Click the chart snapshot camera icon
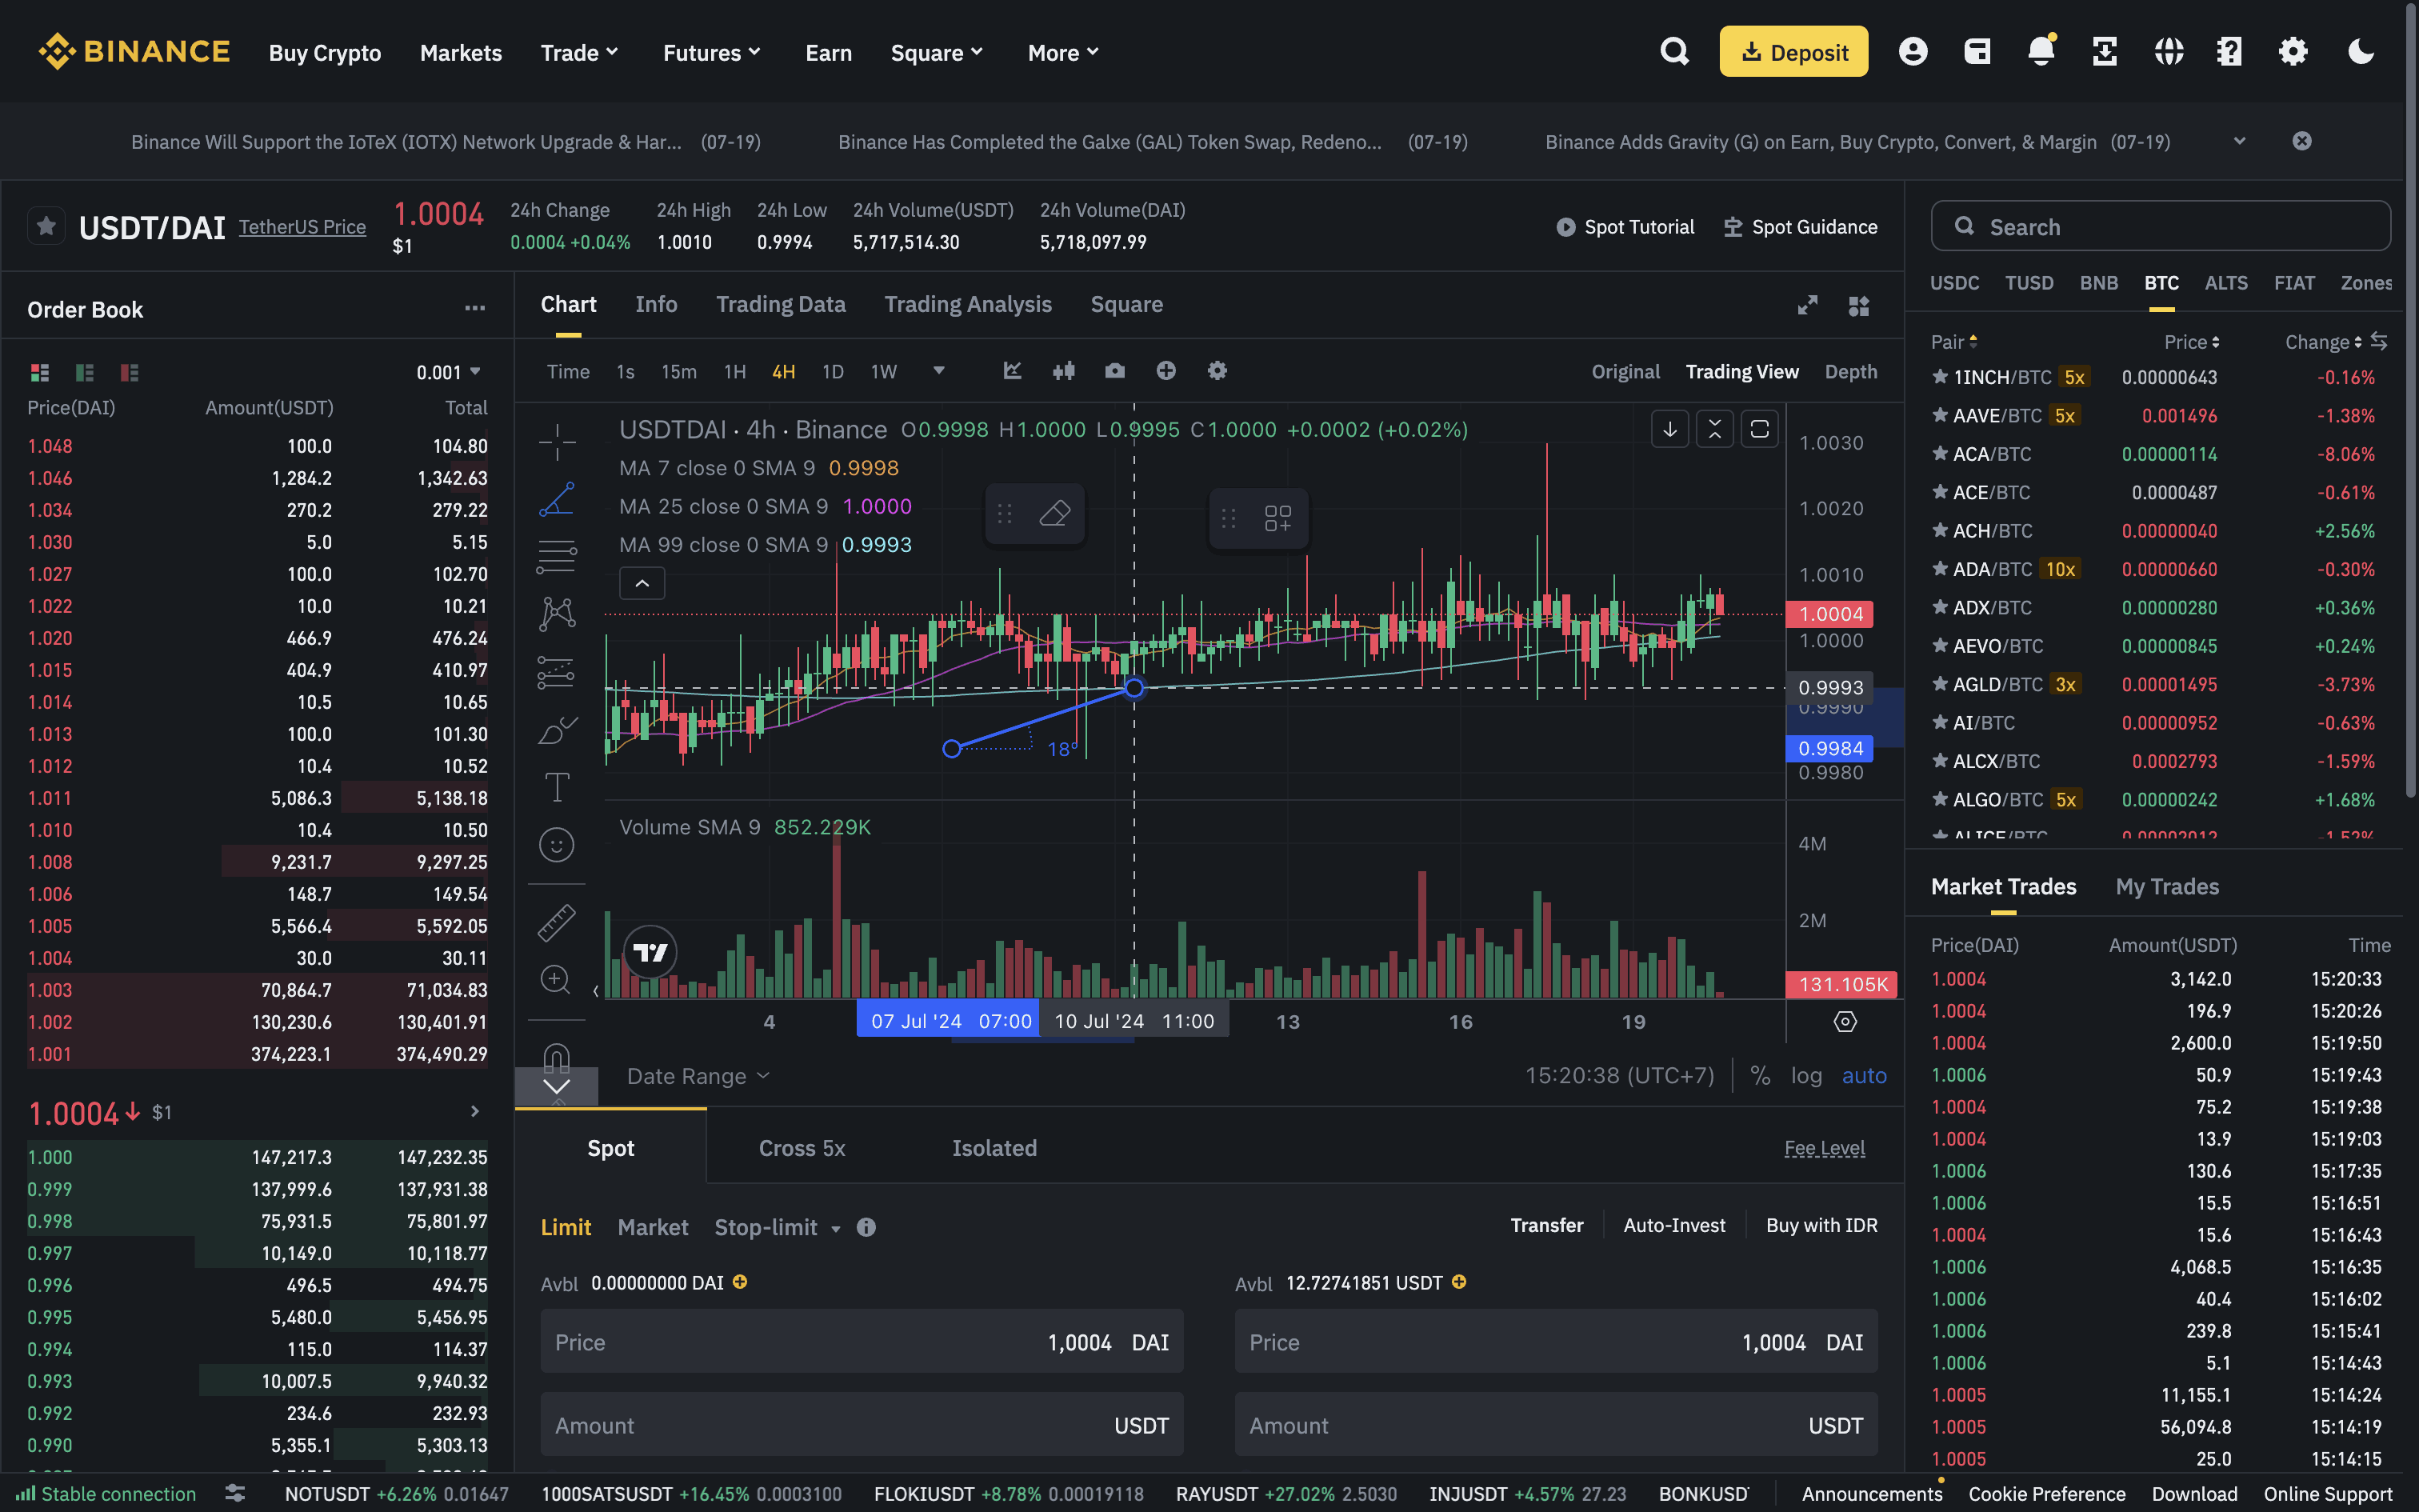 point(1114,371)
